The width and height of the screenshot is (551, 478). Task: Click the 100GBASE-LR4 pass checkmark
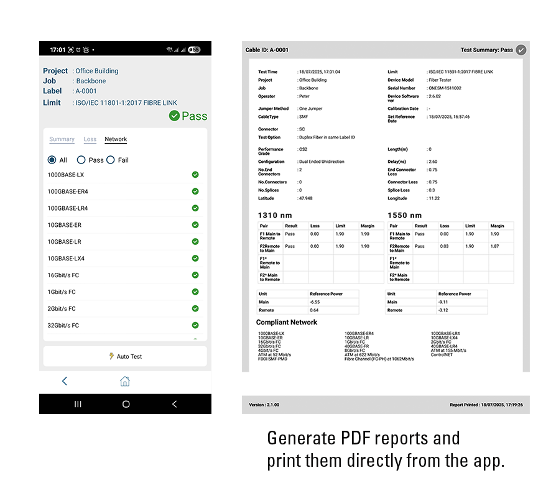click(x=195, y=208)
